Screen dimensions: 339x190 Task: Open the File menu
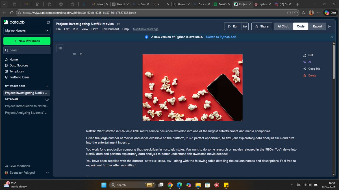click(58, 29)
